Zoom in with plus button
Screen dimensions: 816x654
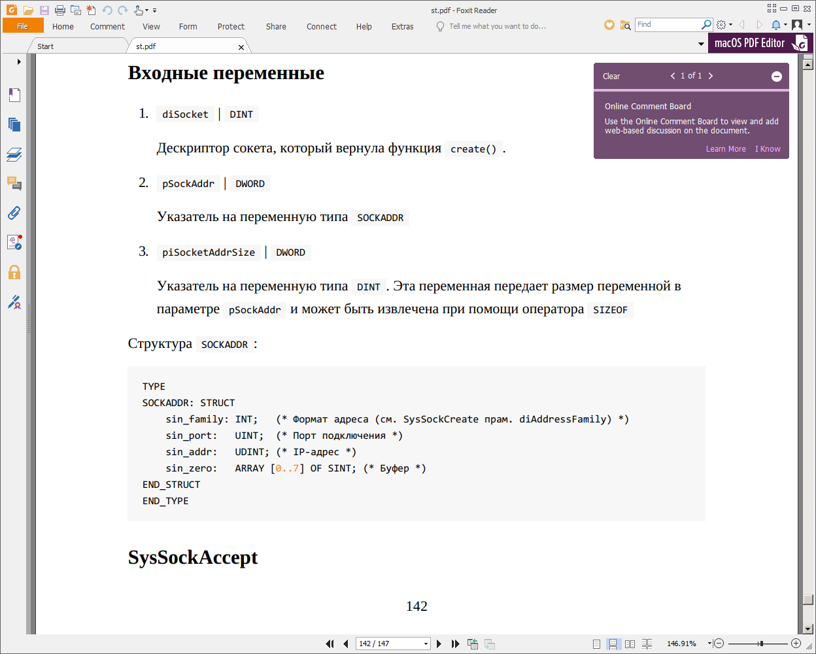[796, 644]
